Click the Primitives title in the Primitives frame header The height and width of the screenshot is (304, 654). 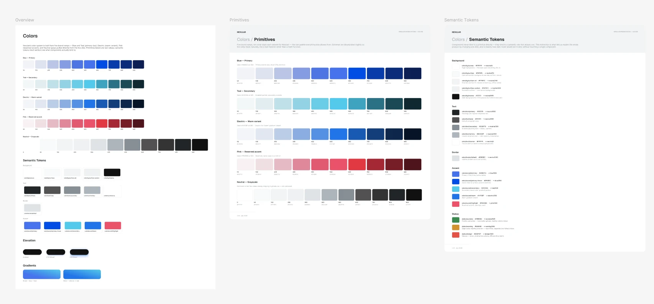[265, 39]
